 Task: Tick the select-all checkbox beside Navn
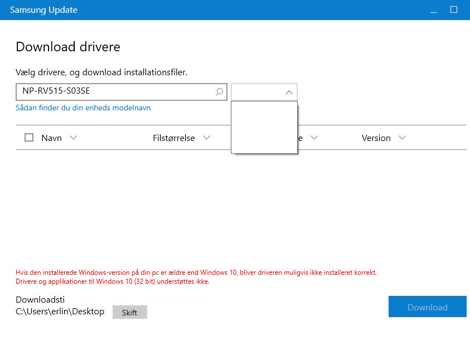coord(29,138)
